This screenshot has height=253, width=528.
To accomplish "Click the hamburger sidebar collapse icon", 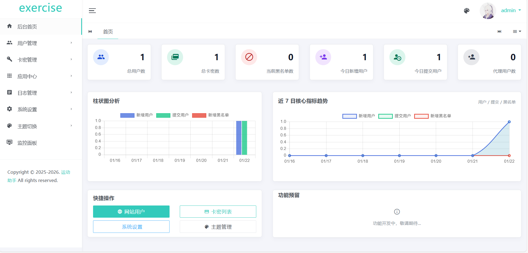I will (92, 11).
